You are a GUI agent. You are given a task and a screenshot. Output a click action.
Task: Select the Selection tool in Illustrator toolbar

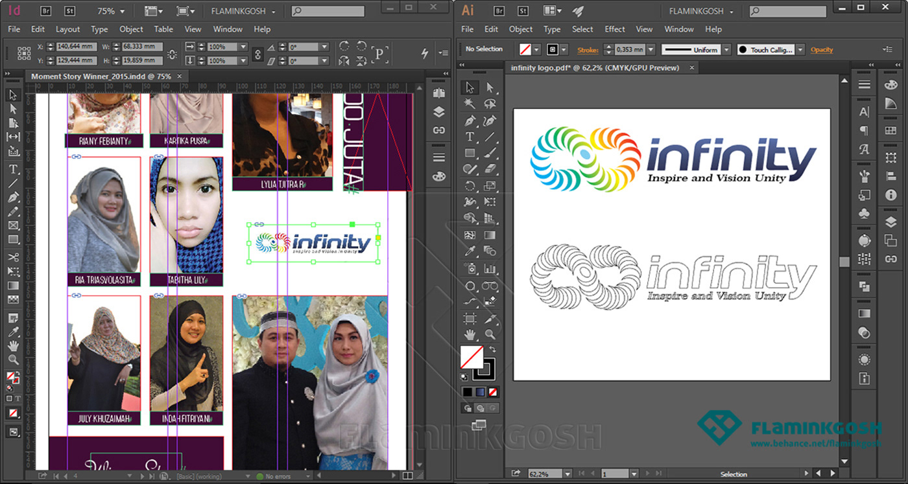click(470, 88)
